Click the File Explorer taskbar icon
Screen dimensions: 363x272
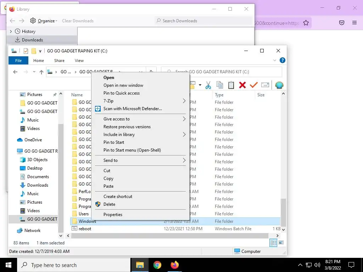coord(140,265)
